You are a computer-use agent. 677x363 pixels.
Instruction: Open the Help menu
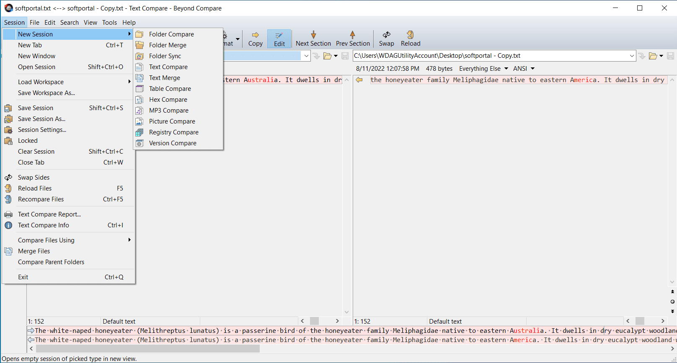129,23
